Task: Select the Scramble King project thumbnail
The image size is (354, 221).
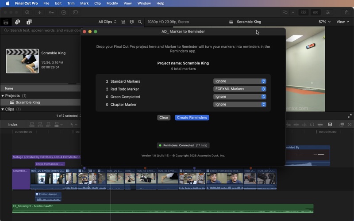Action: tap(23, 61)
